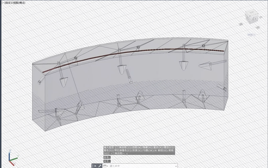Click the last 命令: history line
This screenshot has width=268, height=168.
107,161
